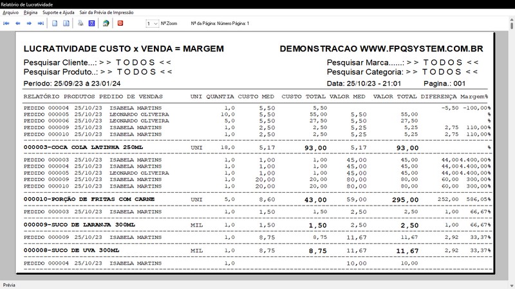Click the scrollbar down arrow
Screen dimensions: 515x289
(512, 286)
